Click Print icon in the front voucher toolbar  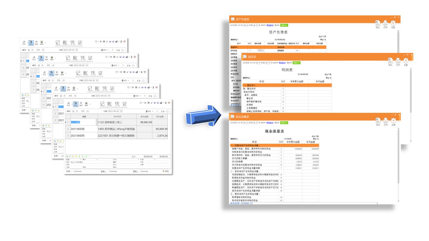point(69,104)
